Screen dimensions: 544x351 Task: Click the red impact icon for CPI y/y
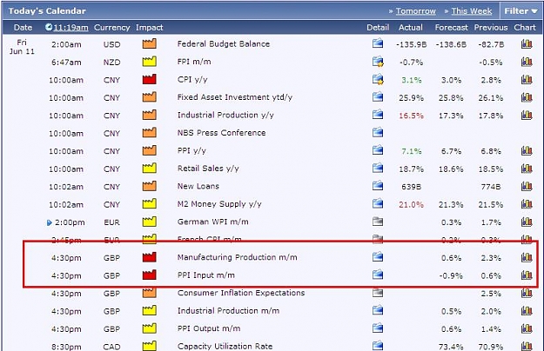point(149,79)
